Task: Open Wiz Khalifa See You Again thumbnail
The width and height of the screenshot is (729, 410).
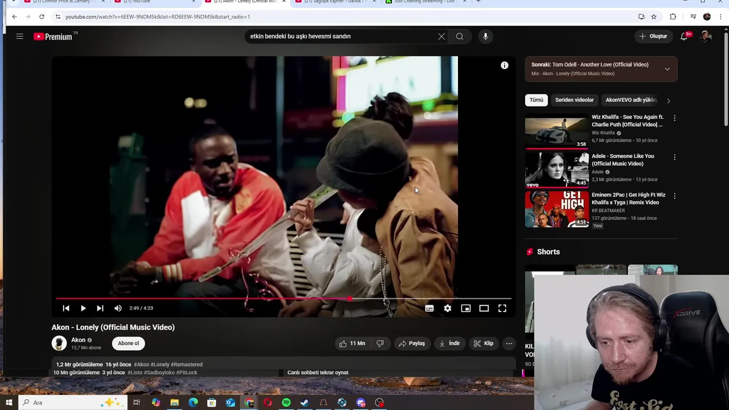Action: point(556,132)
